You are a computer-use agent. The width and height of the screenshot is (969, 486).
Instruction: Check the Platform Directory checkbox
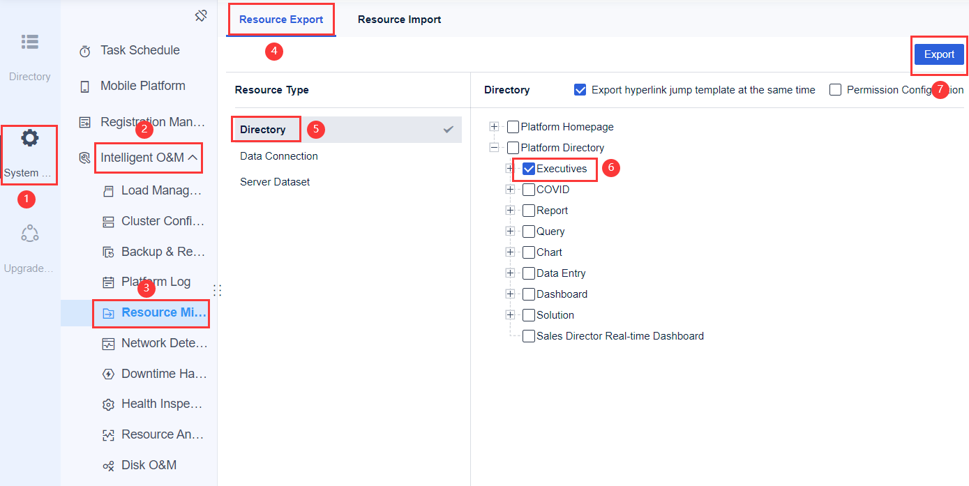coord(513,148)
